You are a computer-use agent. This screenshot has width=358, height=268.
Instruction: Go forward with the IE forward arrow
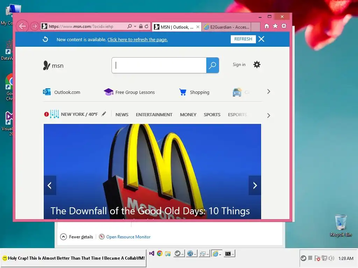click(34, 26)
